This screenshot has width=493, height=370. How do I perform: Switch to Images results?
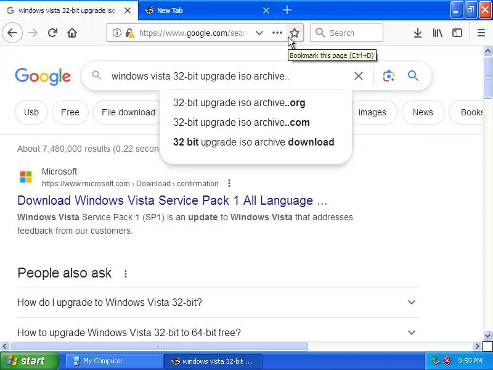coord(372,112)
